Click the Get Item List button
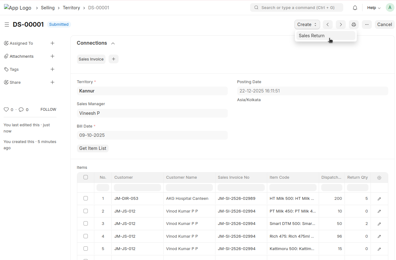This screenshot has width=396, height=260. coord(92,148)
